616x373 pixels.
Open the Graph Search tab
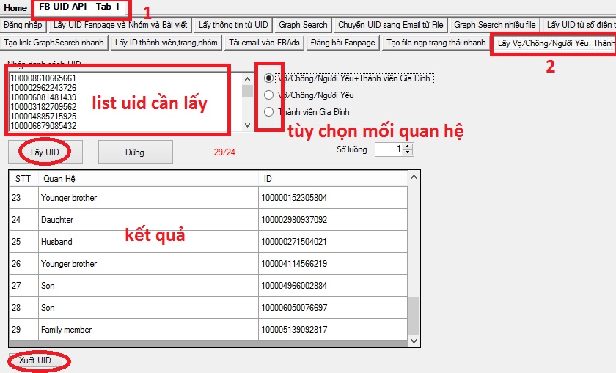tap(303, 25)
